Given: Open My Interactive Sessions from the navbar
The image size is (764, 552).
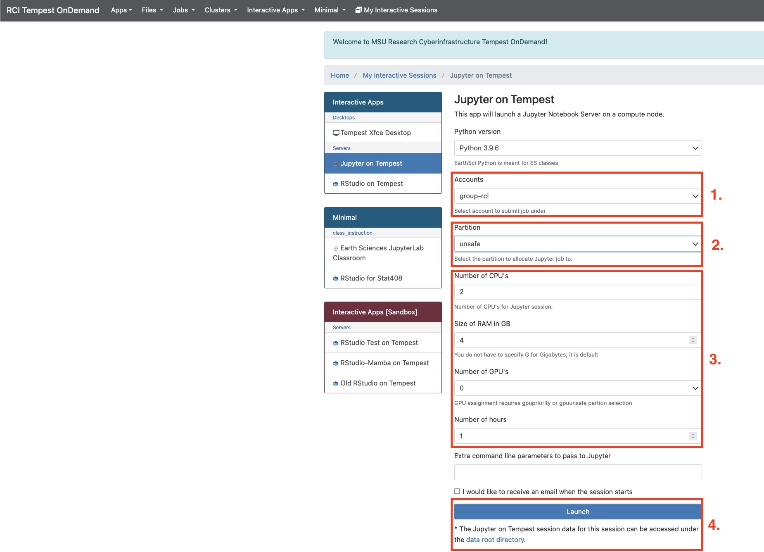Looking at the screenshot, I should 396,10.
